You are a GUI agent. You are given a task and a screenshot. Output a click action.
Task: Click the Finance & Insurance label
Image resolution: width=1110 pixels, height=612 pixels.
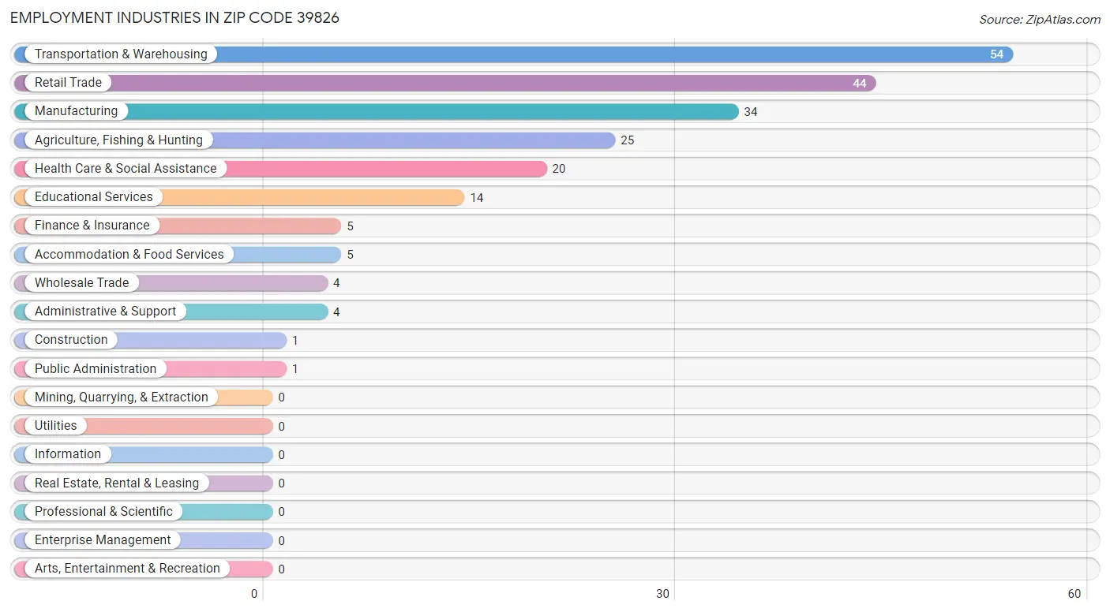pyautogui.click(x=92, y=225)
